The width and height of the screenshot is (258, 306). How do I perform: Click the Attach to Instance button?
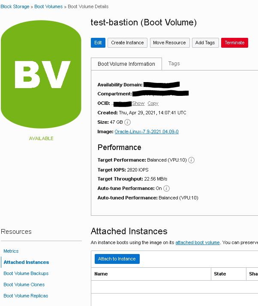point(117,259)
